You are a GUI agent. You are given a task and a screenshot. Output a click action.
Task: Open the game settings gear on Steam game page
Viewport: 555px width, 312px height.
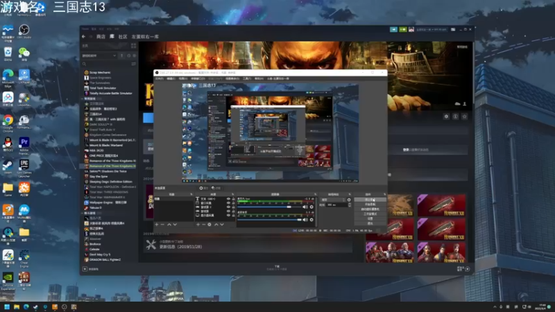pyautogui.click(x=446, y=116)
